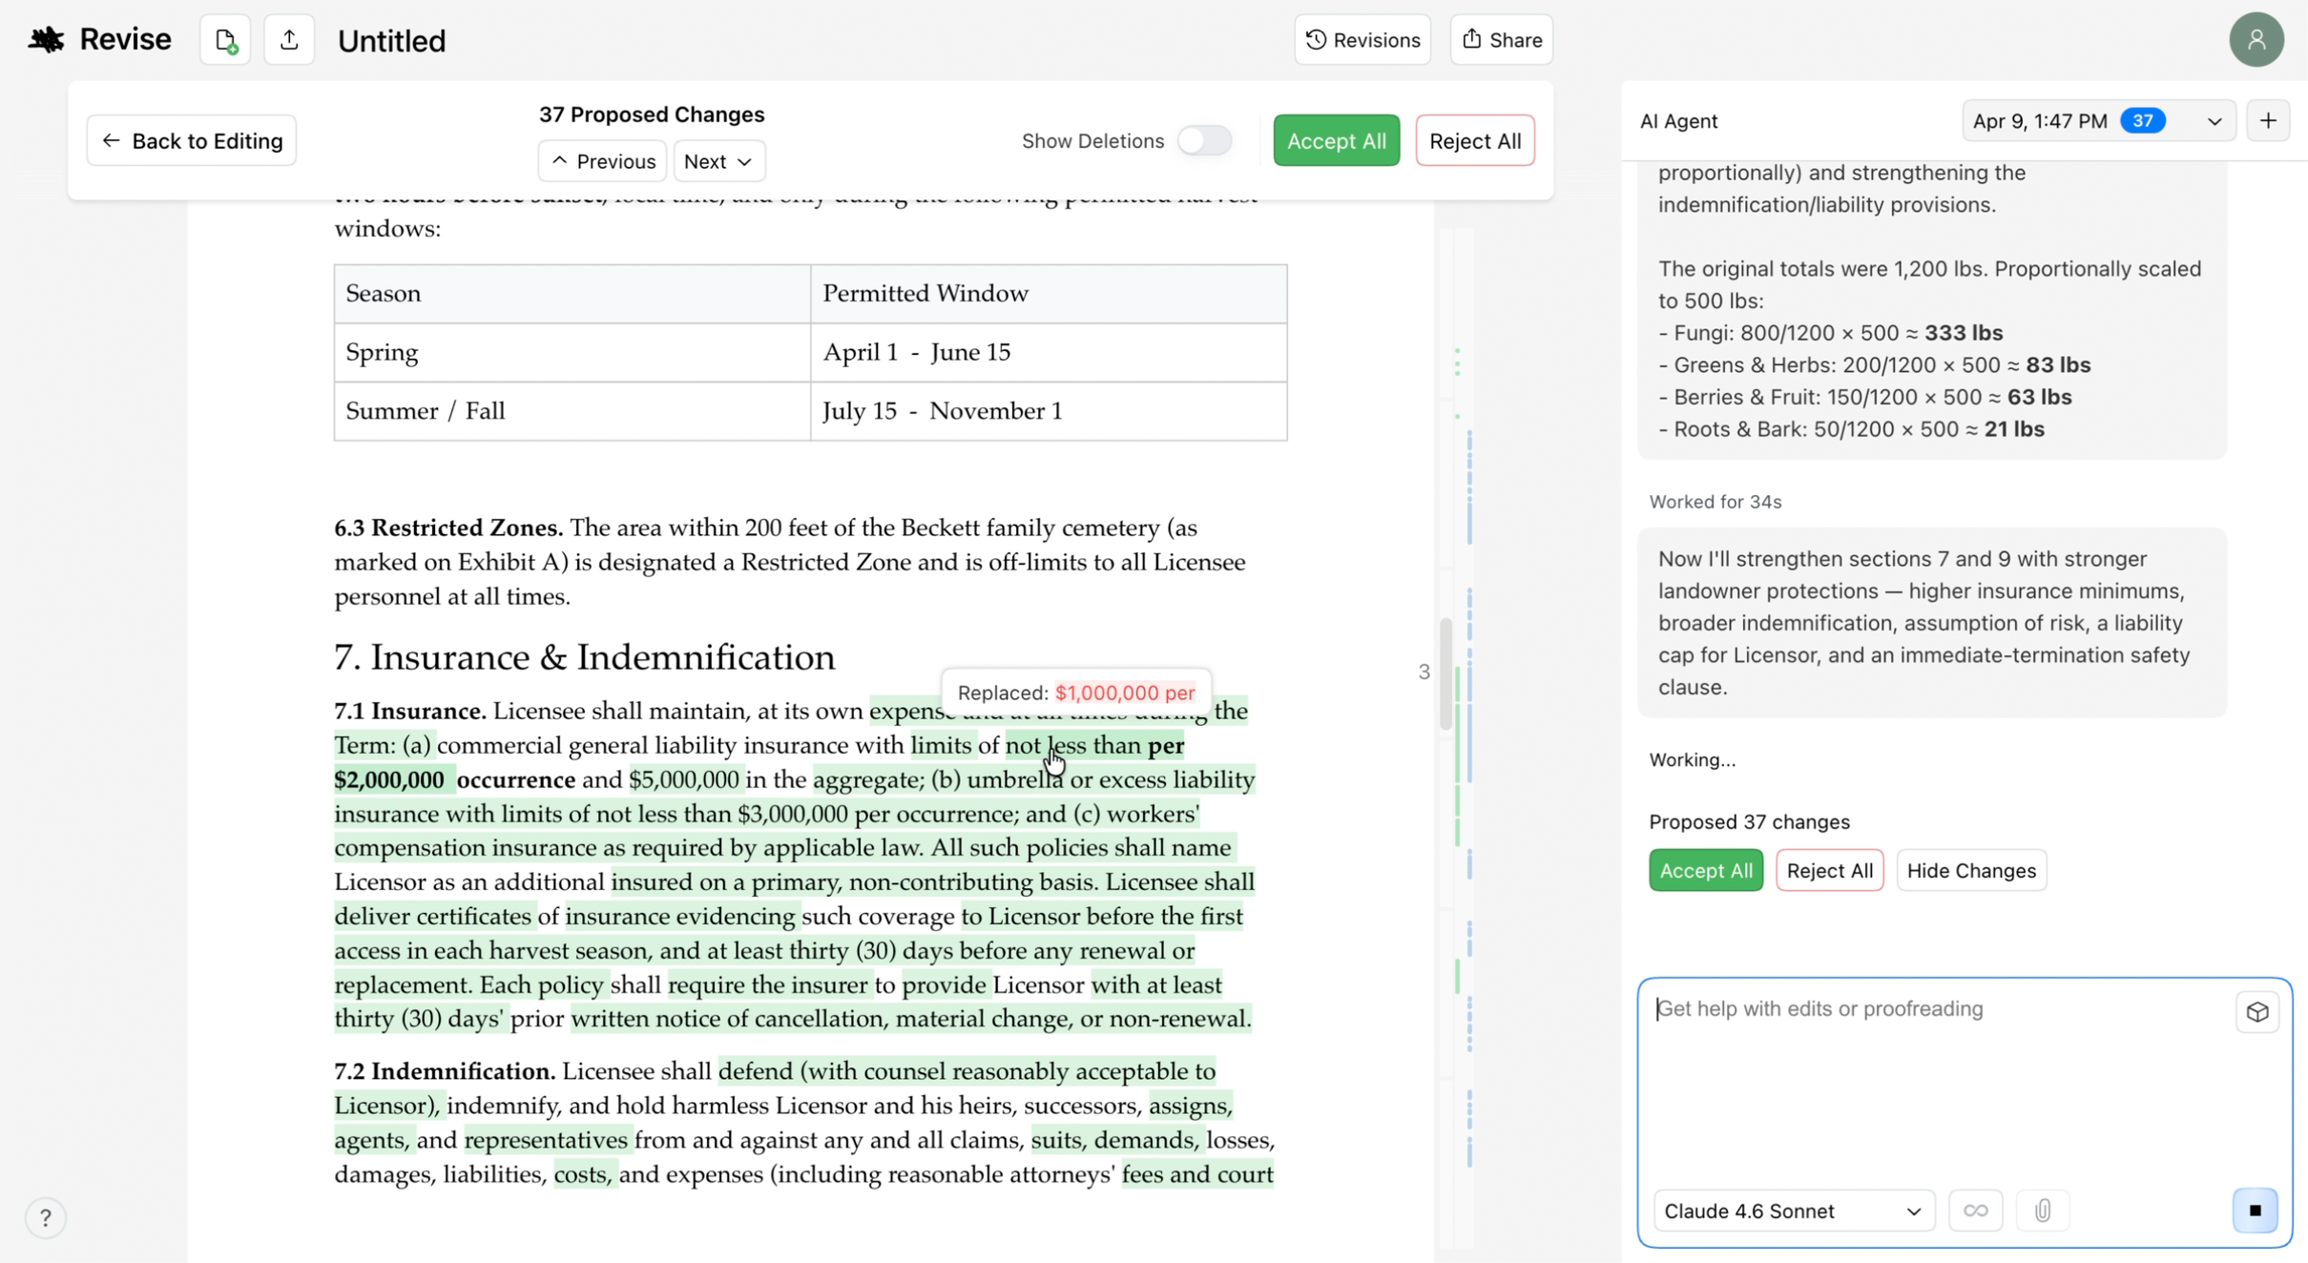
Task: Open the user profile avatar
Action: point(2256,40)
